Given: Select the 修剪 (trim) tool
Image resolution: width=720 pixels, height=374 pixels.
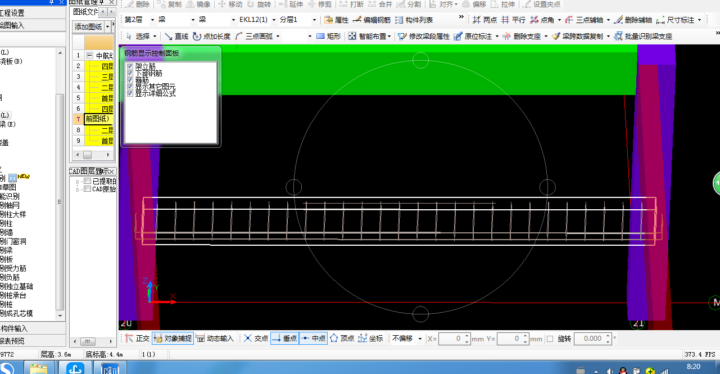Looking at the screenshot, I should [319, 4].
